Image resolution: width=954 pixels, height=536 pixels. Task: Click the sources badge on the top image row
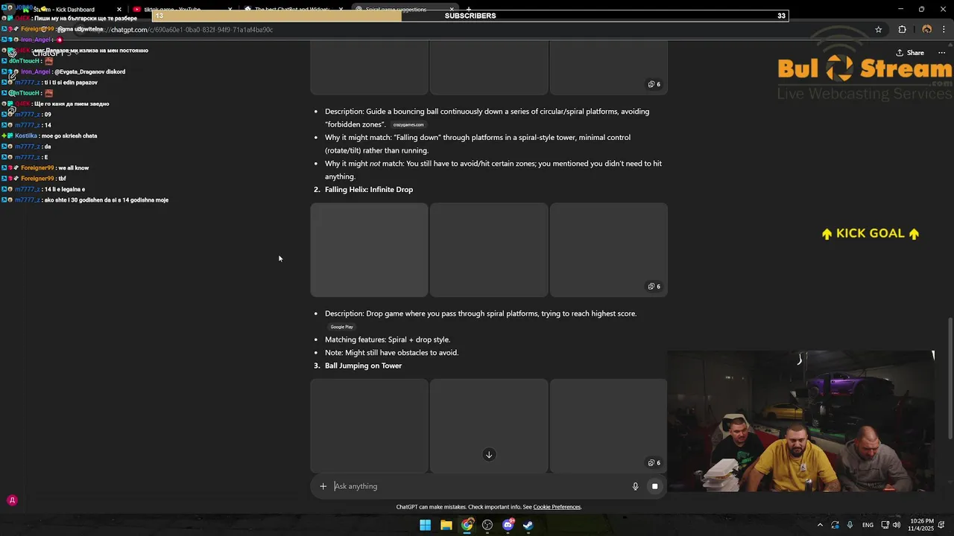(654, 84)
